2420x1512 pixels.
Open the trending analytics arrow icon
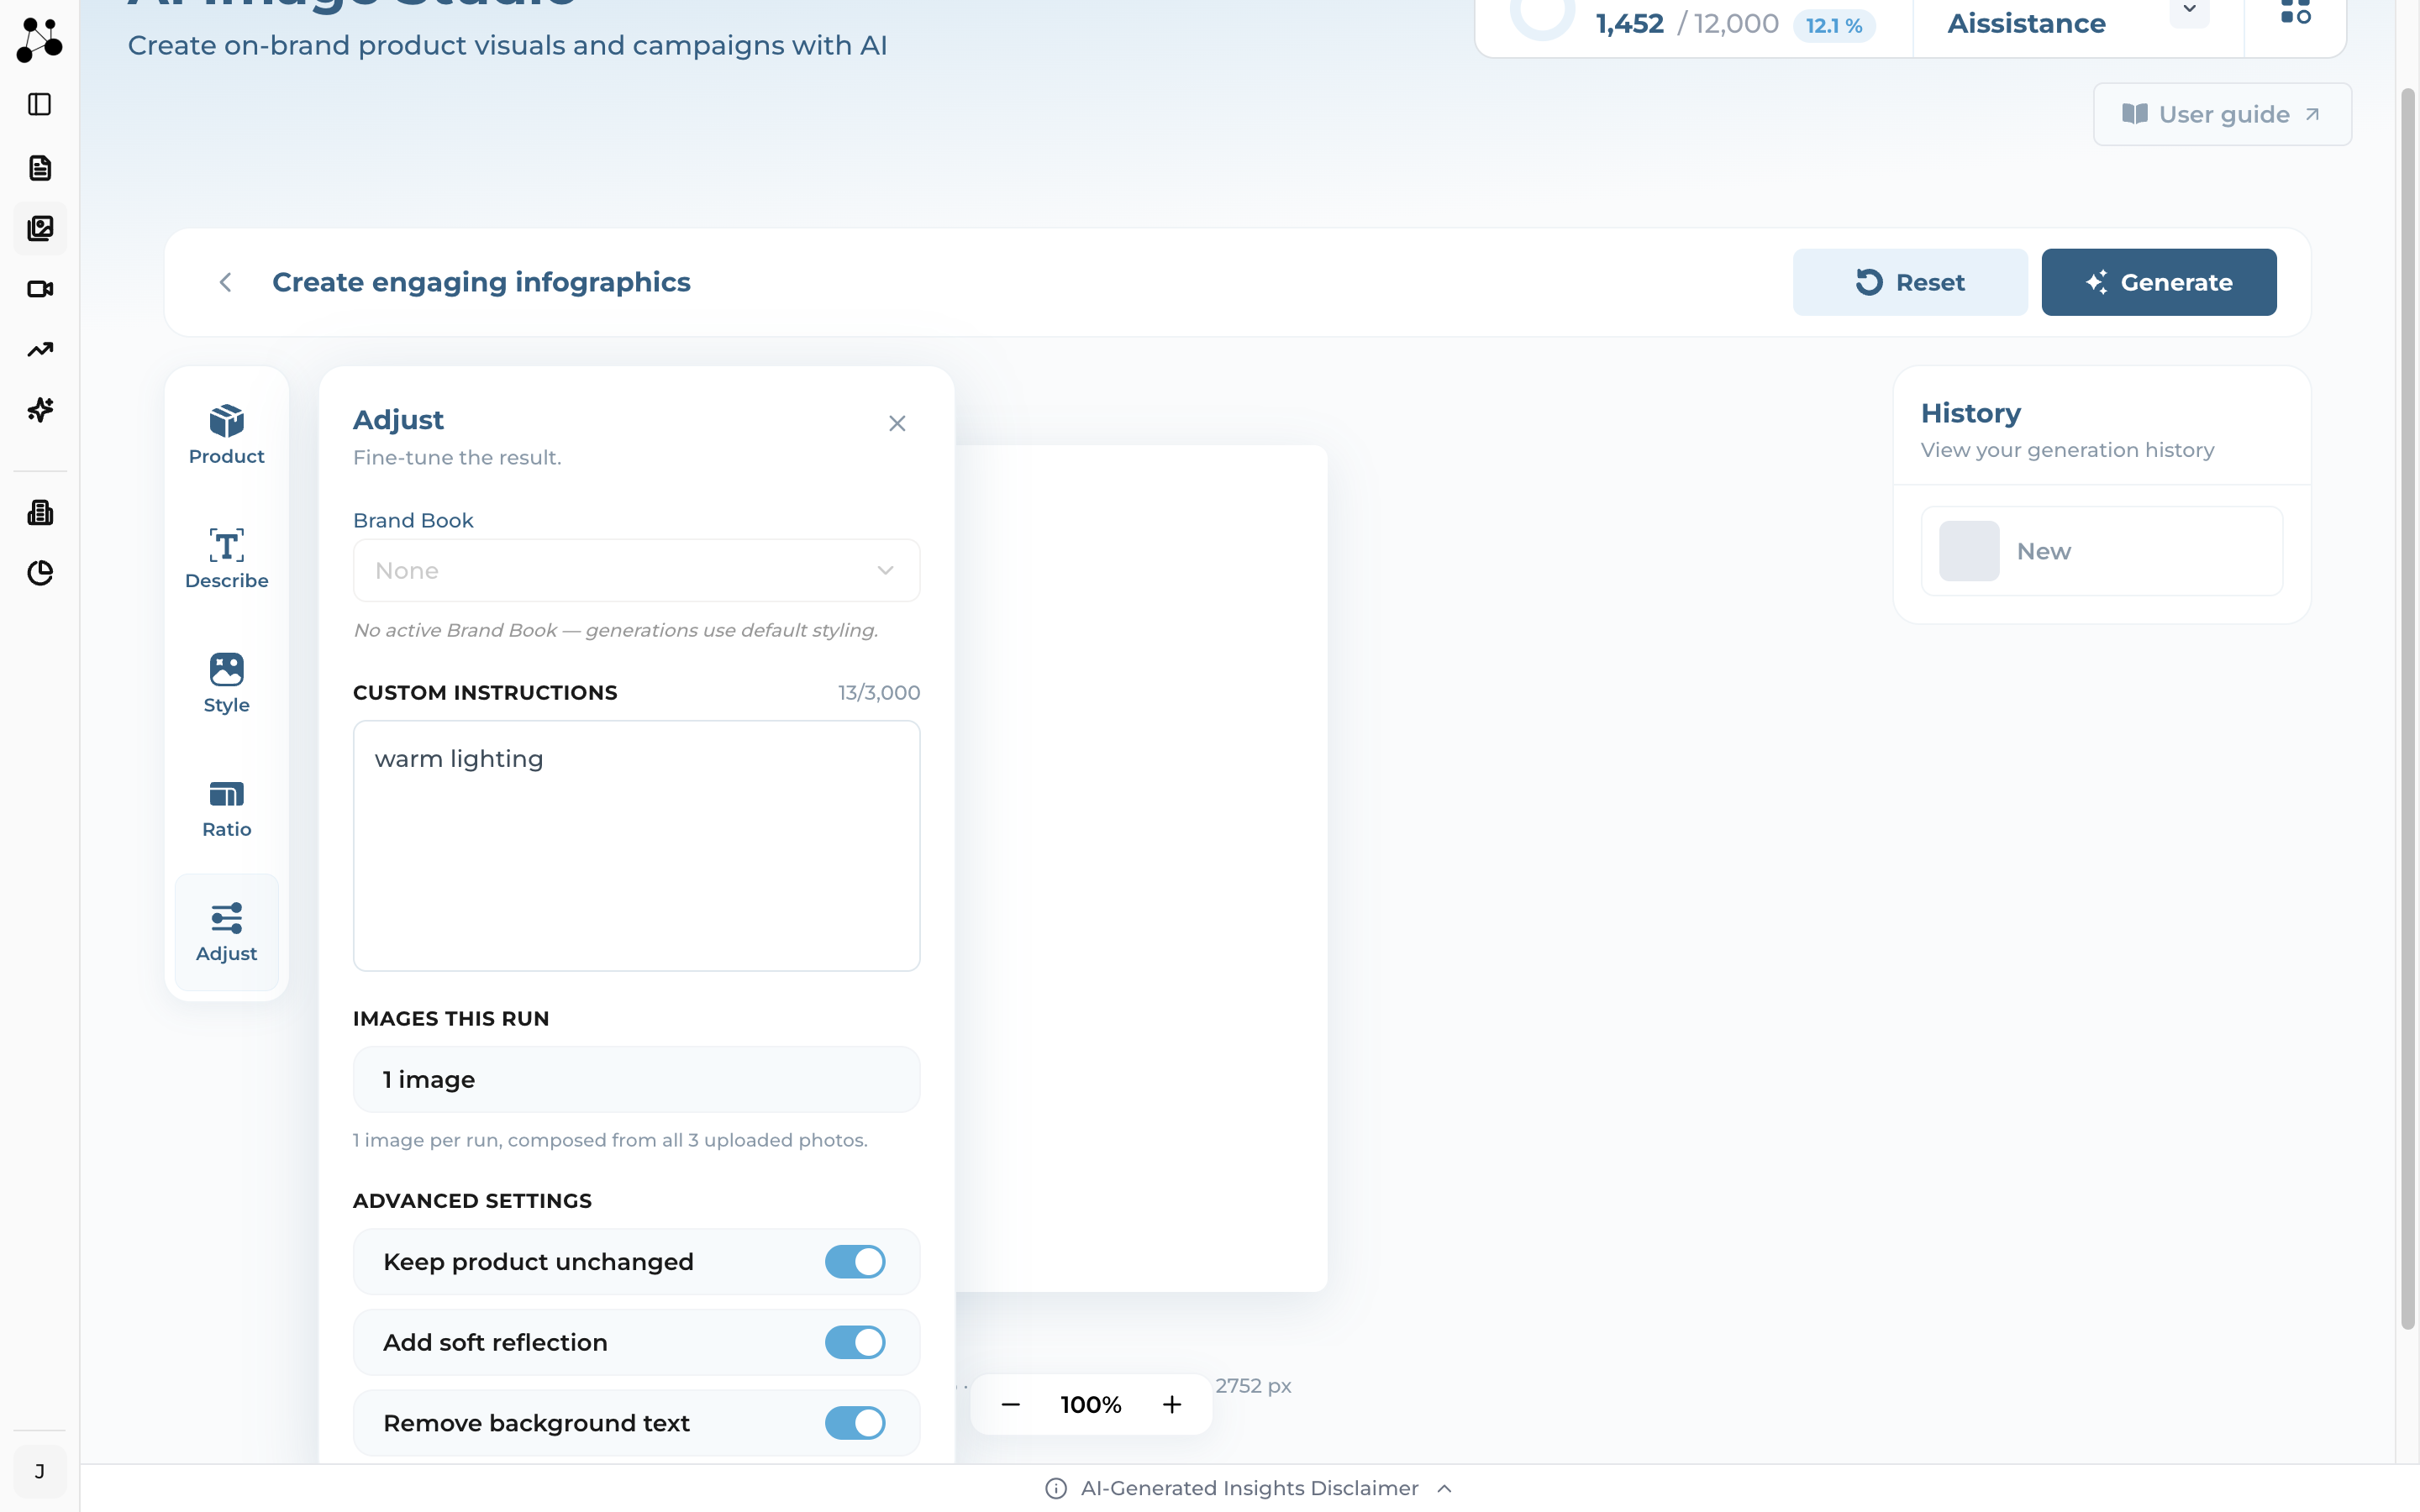[40, 350]
